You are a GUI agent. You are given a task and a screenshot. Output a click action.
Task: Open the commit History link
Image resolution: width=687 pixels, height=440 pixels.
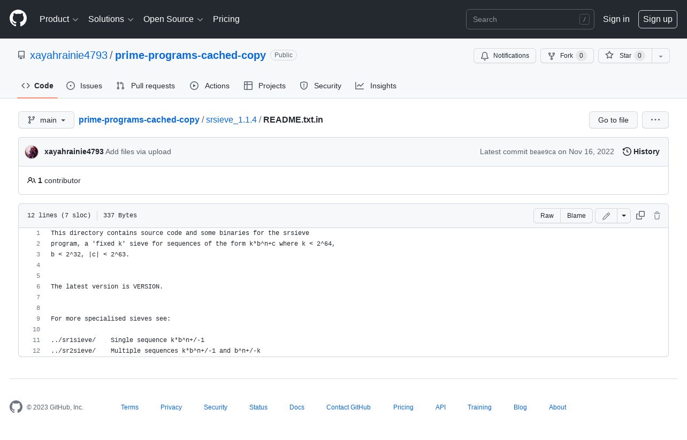(641, 151)
